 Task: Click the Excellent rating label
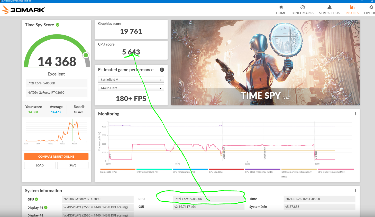pos(56,74)
